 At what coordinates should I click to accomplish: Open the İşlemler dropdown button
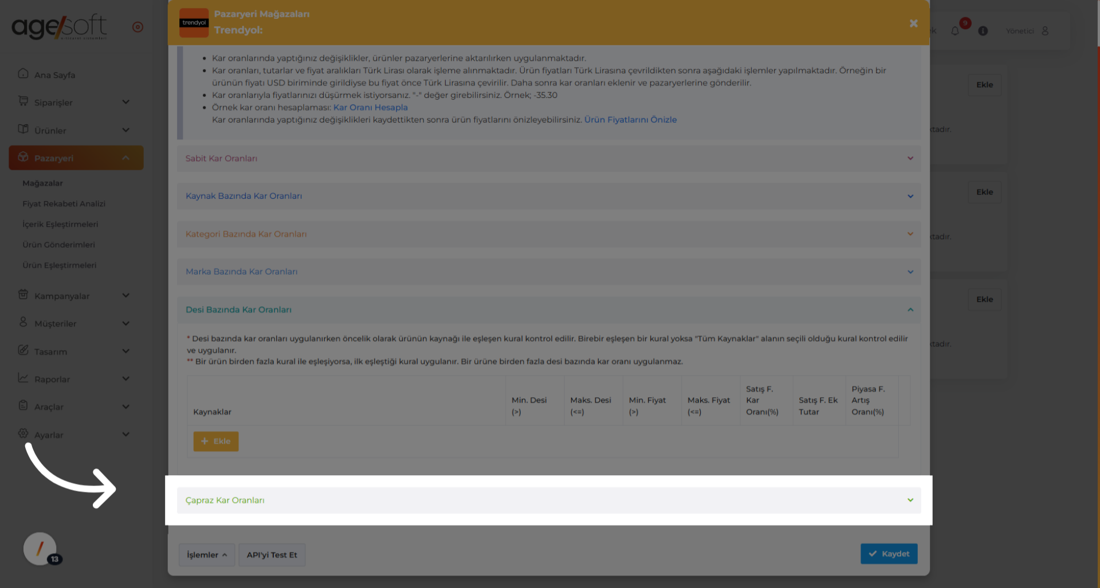[x=207, y=555]
